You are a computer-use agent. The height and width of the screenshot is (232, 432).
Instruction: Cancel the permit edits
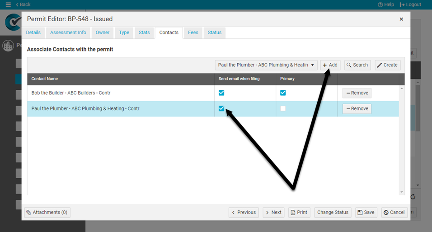[x=394, y=213]
